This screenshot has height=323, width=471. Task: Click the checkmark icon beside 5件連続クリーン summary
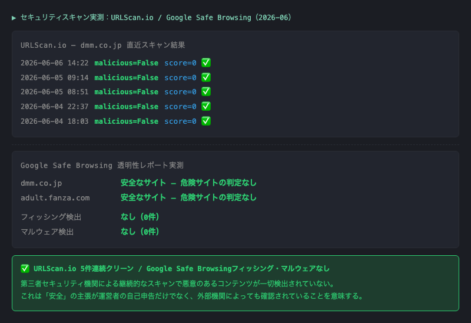pyautogui.click(x=25, y=269)
